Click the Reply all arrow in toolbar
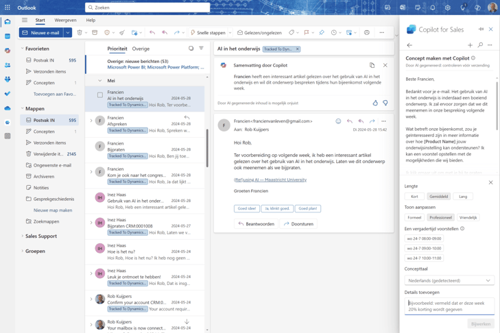Image resolution: width=500 pixels, height=333 pixels. point(165,32)
